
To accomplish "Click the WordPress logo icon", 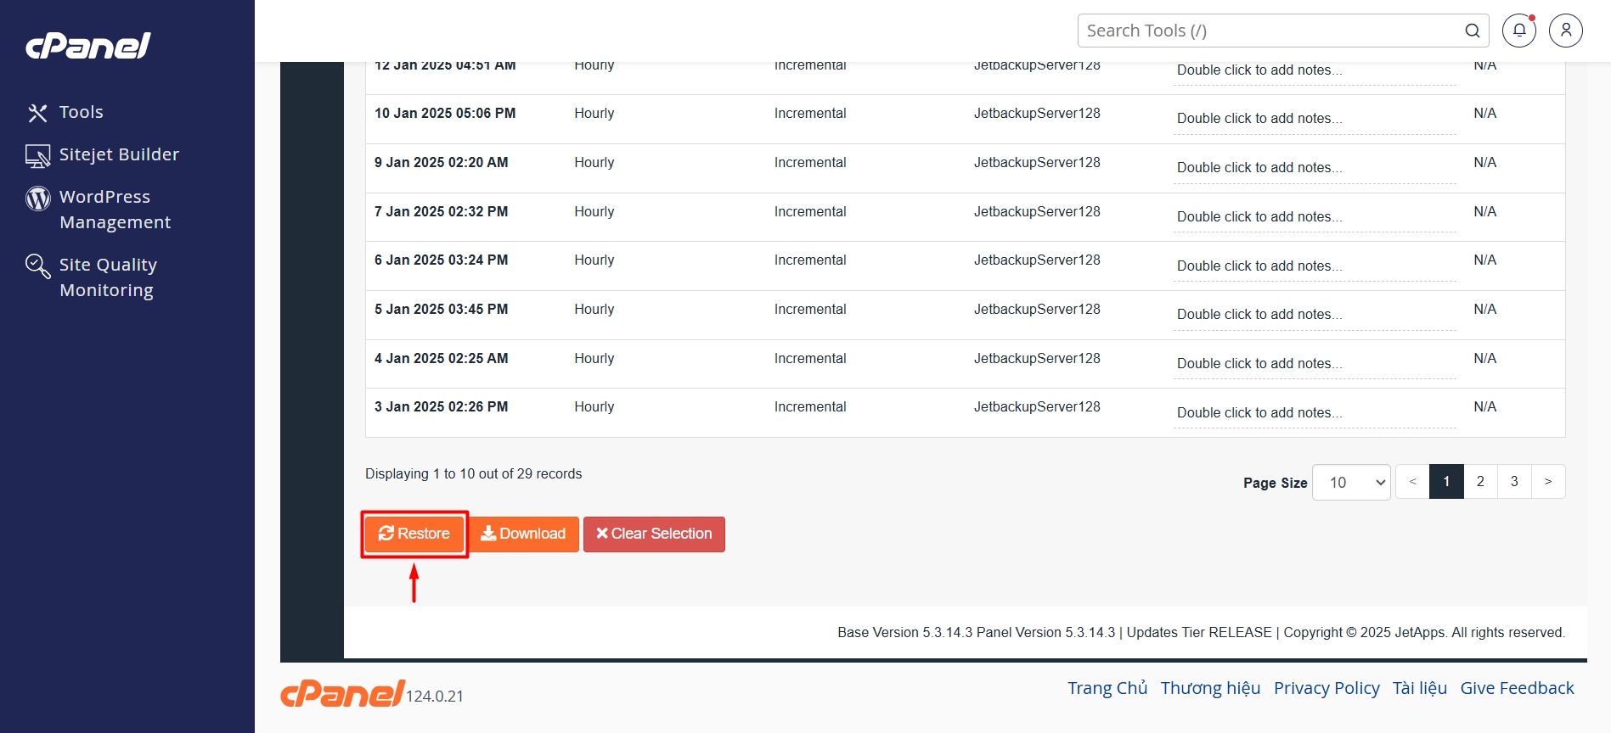I will point(37,198).
